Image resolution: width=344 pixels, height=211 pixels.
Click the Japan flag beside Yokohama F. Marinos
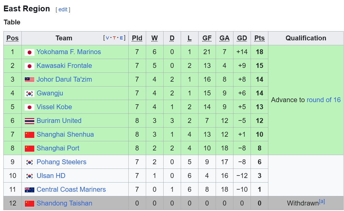coord(29,52)
